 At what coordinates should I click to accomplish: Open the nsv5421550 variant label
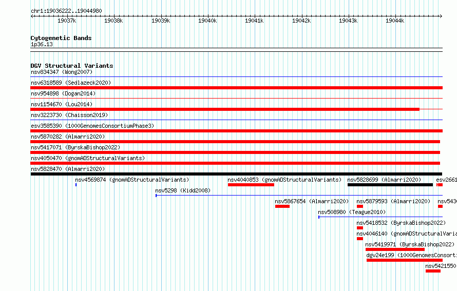[x=441, y=266]
